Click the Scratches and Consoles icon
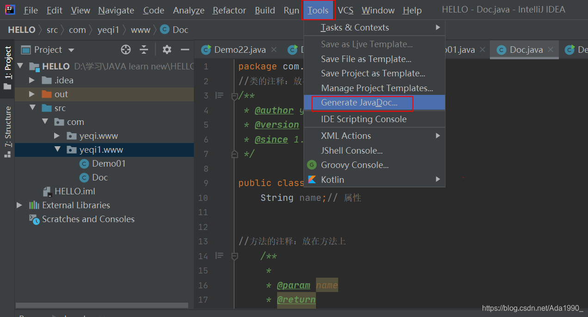The width and height of the screenshot is (588, 317). [34, 219]
